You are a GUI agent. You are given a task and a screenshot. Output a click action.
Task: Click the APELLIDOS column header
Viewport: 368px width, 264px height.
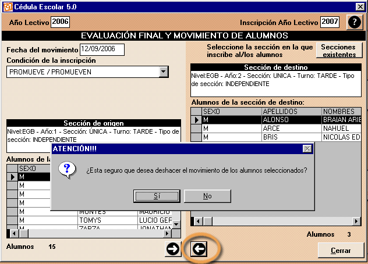click(x=292, y=112)
